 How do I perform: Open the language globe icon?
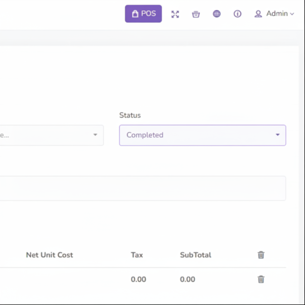coord(217,14)
